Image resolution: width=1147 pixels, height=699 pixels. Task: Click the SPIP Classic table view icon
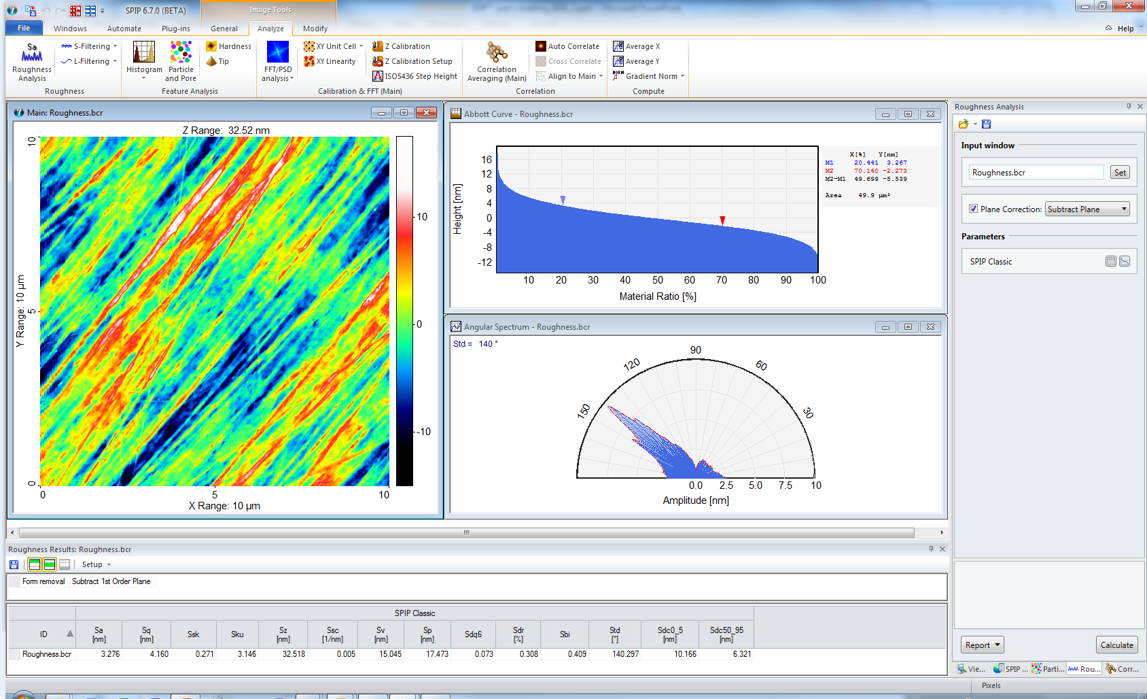(1111, 261)
